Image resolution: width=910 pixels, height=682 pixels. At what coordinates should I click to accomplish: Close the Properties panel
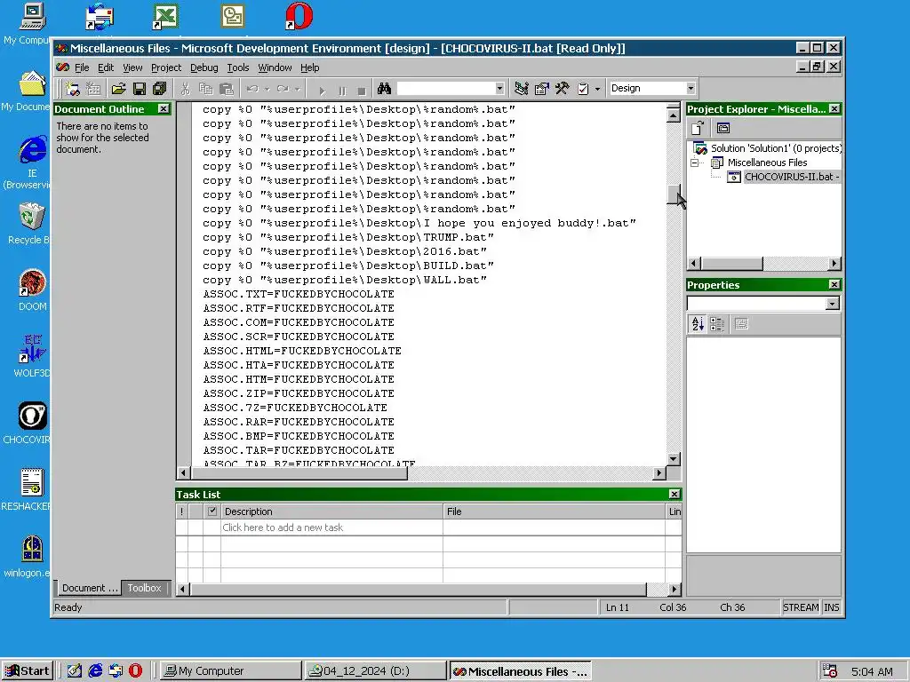click(834, 285)
